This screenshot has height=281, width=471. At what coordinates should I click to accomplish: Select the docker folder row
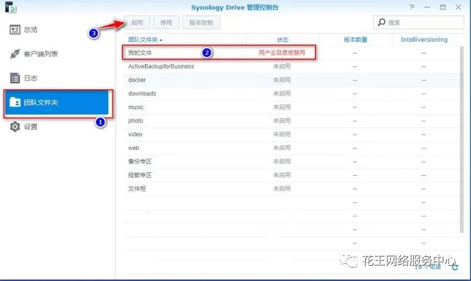point(291,80)
